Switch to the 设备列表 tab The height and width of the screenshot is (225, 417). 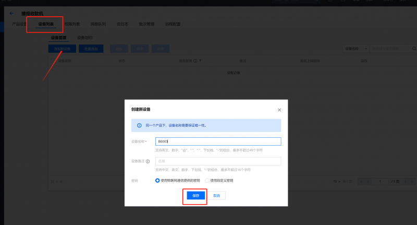tap(46, 24)
